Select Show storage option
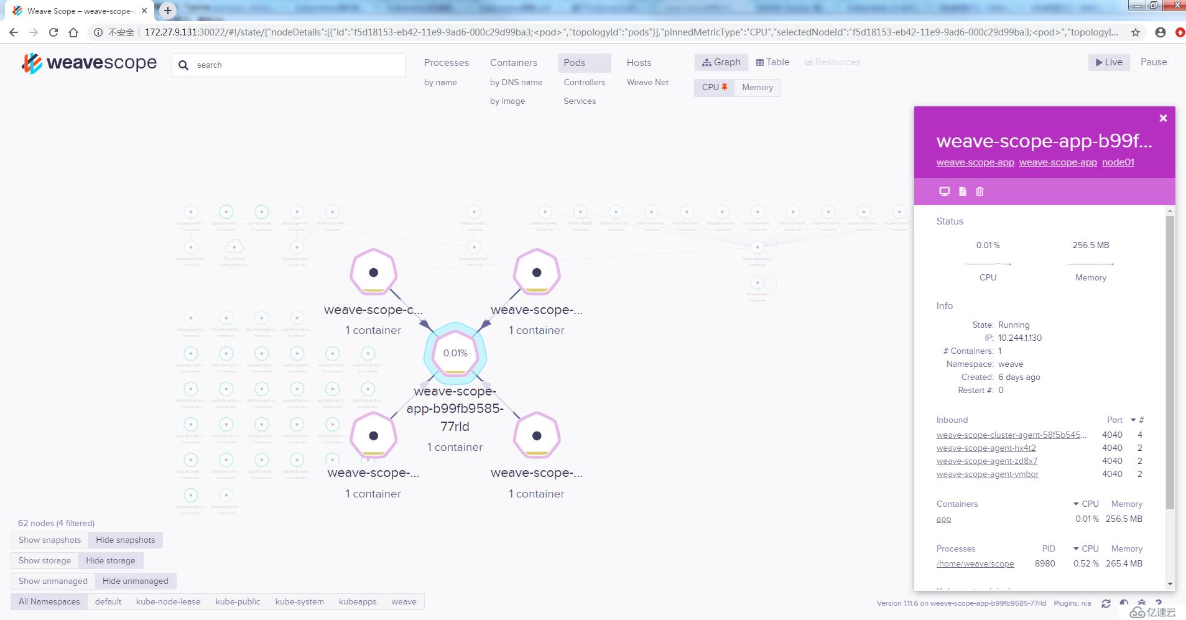 pyautogui.click(x=45, y=561)
